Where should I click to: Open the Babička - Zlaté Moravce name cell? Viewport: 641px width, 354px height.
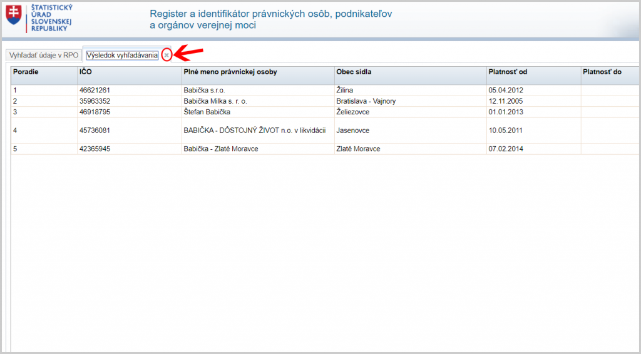(258, 149)
